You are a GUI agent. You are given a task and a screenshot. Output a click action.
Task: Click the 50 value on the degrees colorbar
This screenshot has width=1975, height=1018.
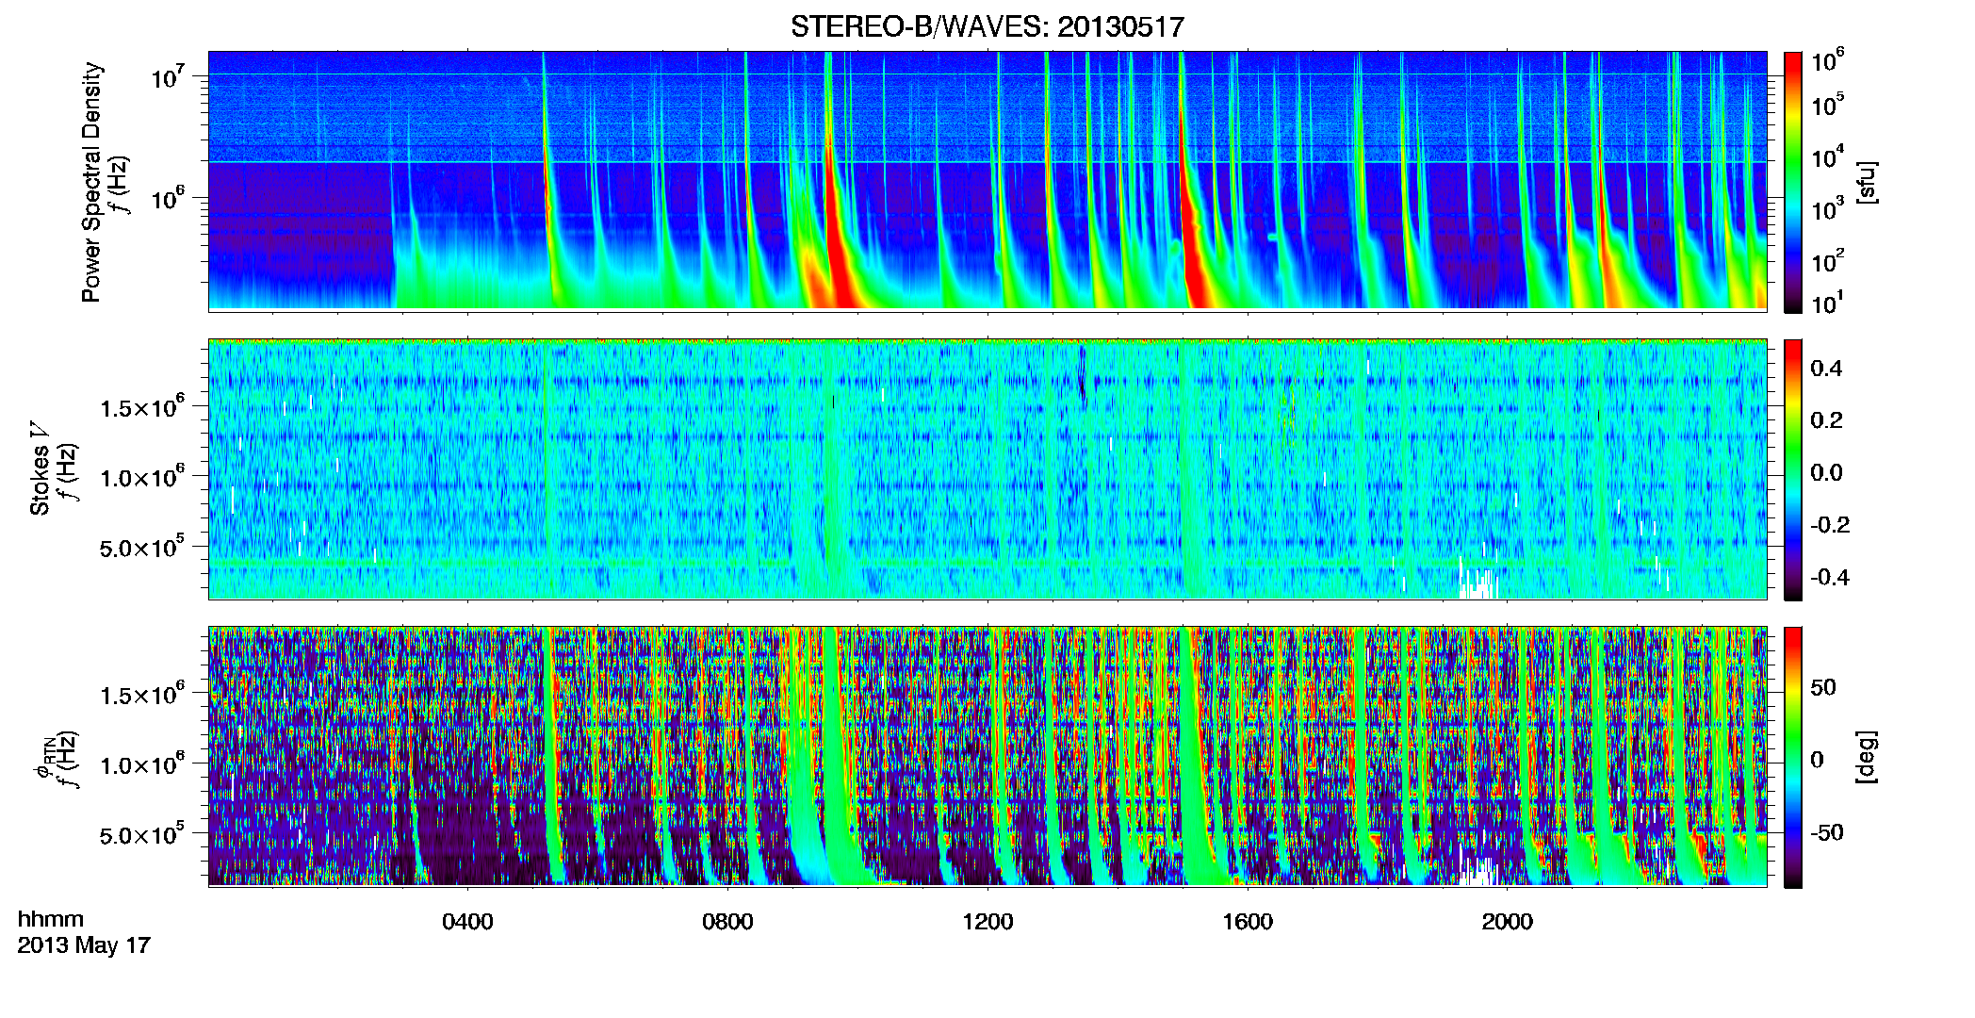click(x=1823, y=687)
